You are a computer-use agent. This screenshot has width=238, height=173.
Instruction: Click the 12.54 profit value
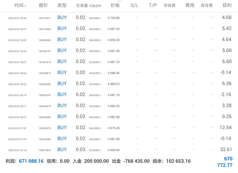point(226,127)
